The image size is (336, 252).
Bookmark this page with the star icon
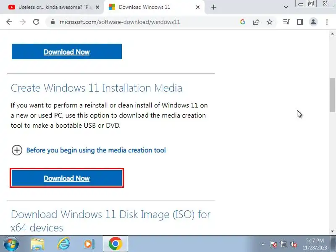(270, 22)
